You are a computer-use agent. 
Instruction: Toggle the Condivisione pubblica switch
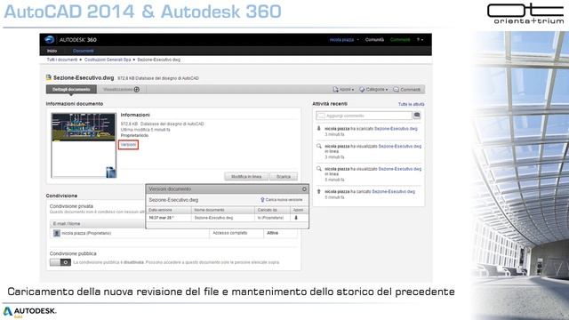point(60,262)
